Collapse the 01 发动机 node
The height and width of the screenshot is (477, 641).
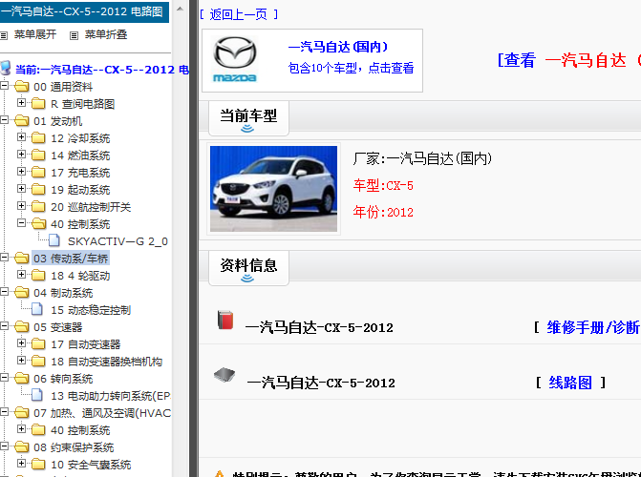[x=4, y=119]
